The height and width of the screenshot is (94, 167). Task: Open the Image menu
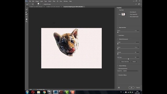(x=37, y=1)
